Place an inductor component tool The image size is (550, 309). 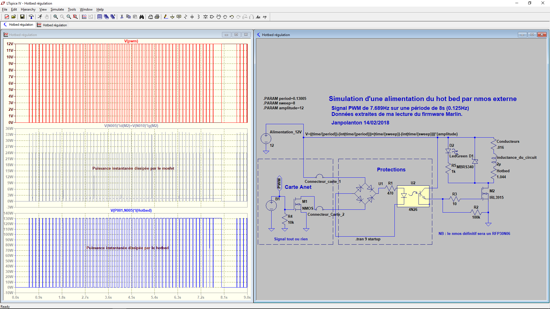pyautogui.click(x=199, y=17)
